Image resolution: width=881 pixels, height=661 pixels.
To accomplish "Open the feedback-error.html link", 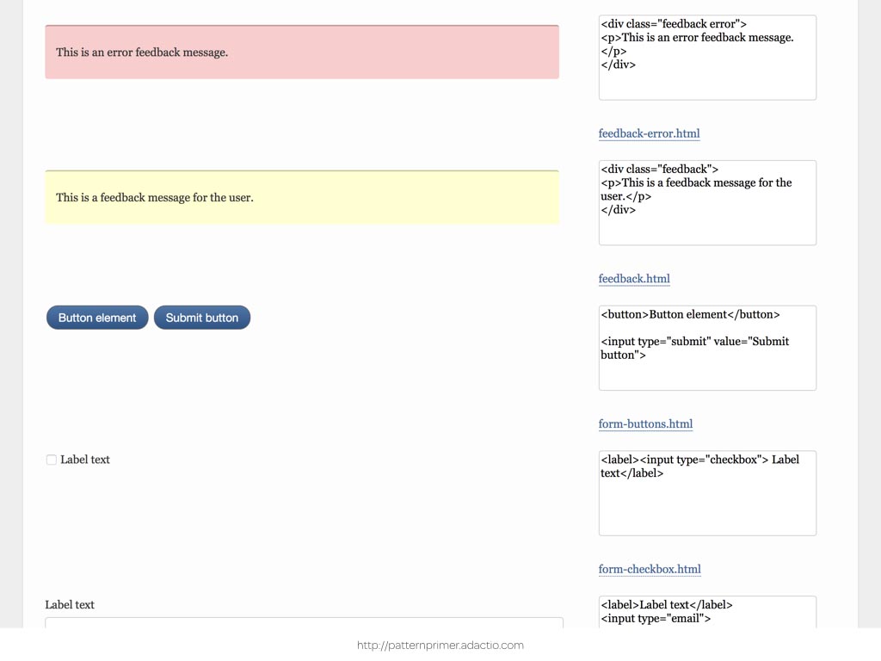I will tap(649, 133).
